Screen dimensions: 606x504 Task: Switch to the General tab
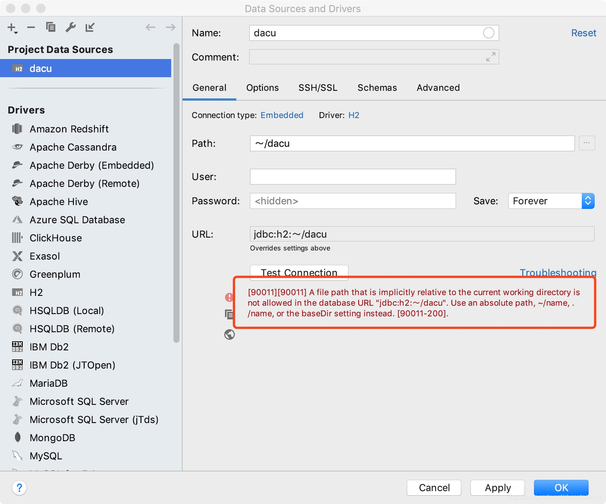coord(209,88)
